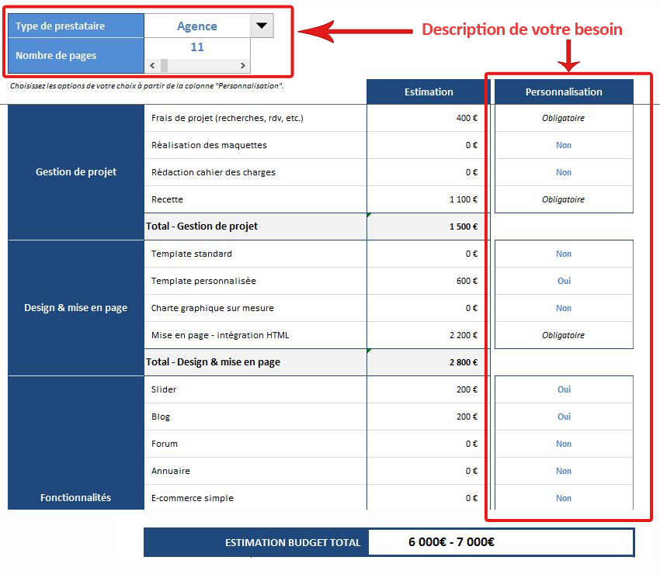The height and width of the screenshot is (581, 660).
Task: Select the Forum personnalisation Non cell
Action: pos(564,444)
